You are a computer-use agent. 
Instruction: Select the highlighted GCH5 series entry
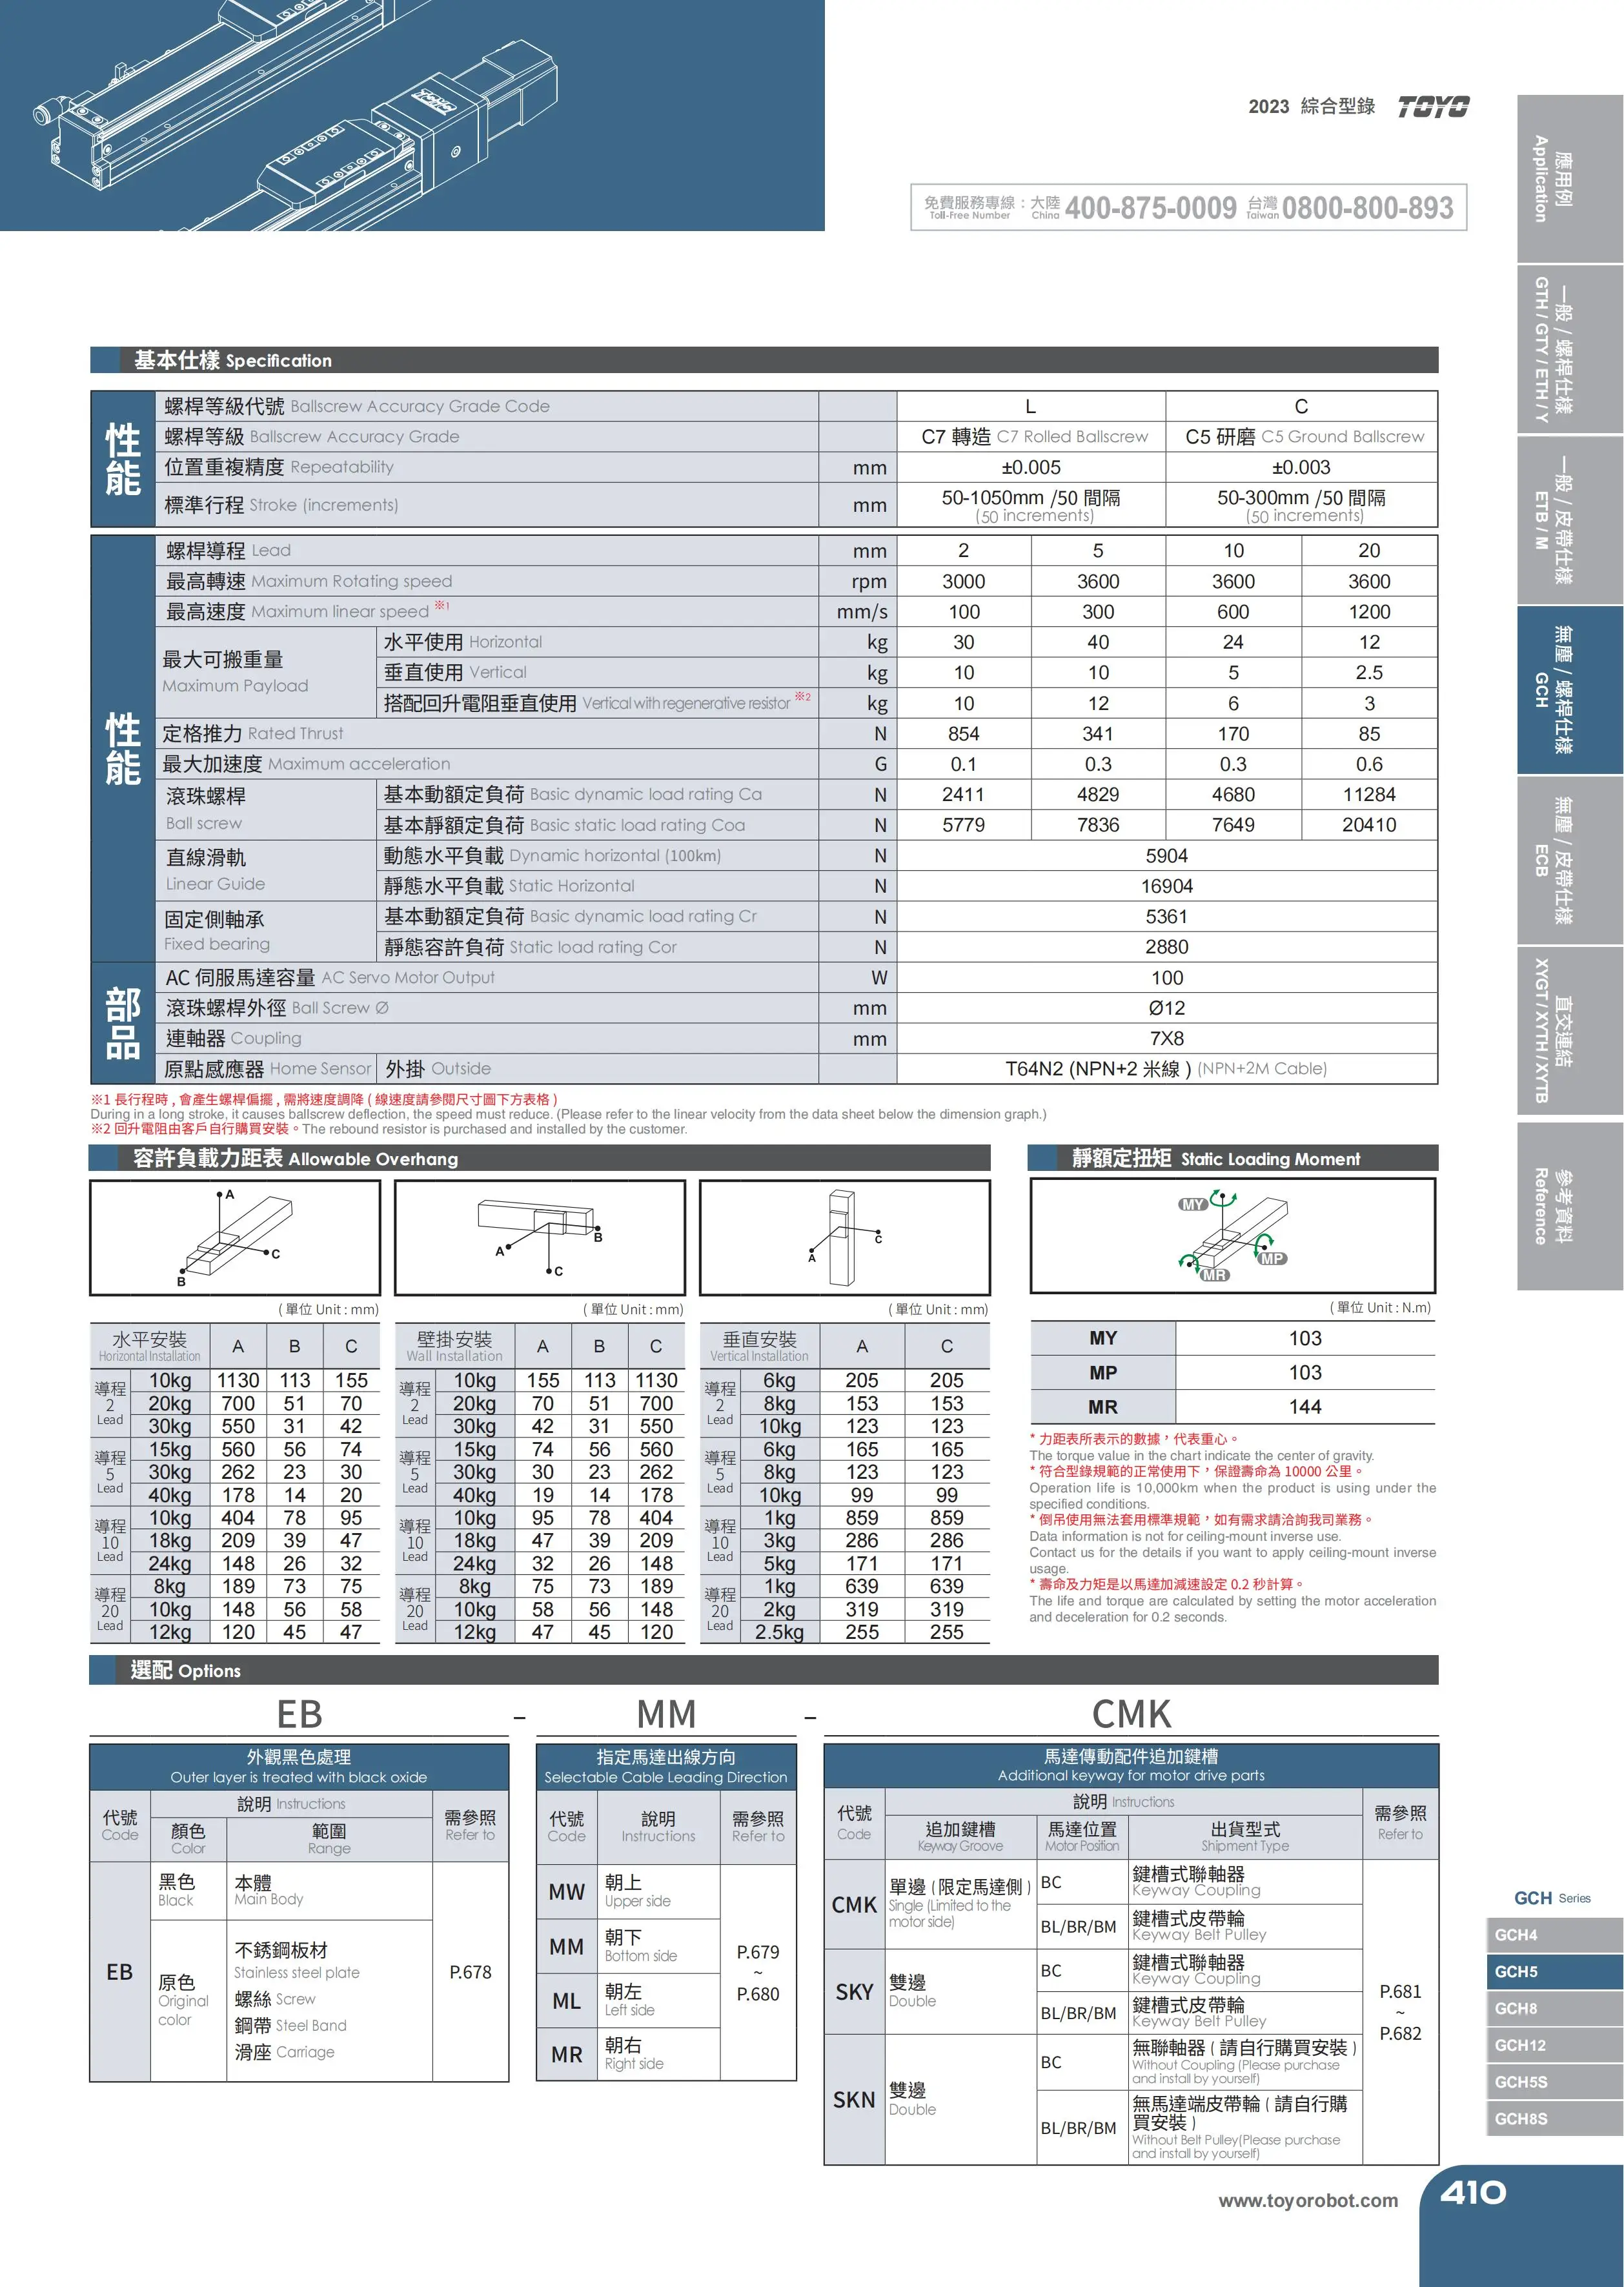click(x=1554, y=1972)
